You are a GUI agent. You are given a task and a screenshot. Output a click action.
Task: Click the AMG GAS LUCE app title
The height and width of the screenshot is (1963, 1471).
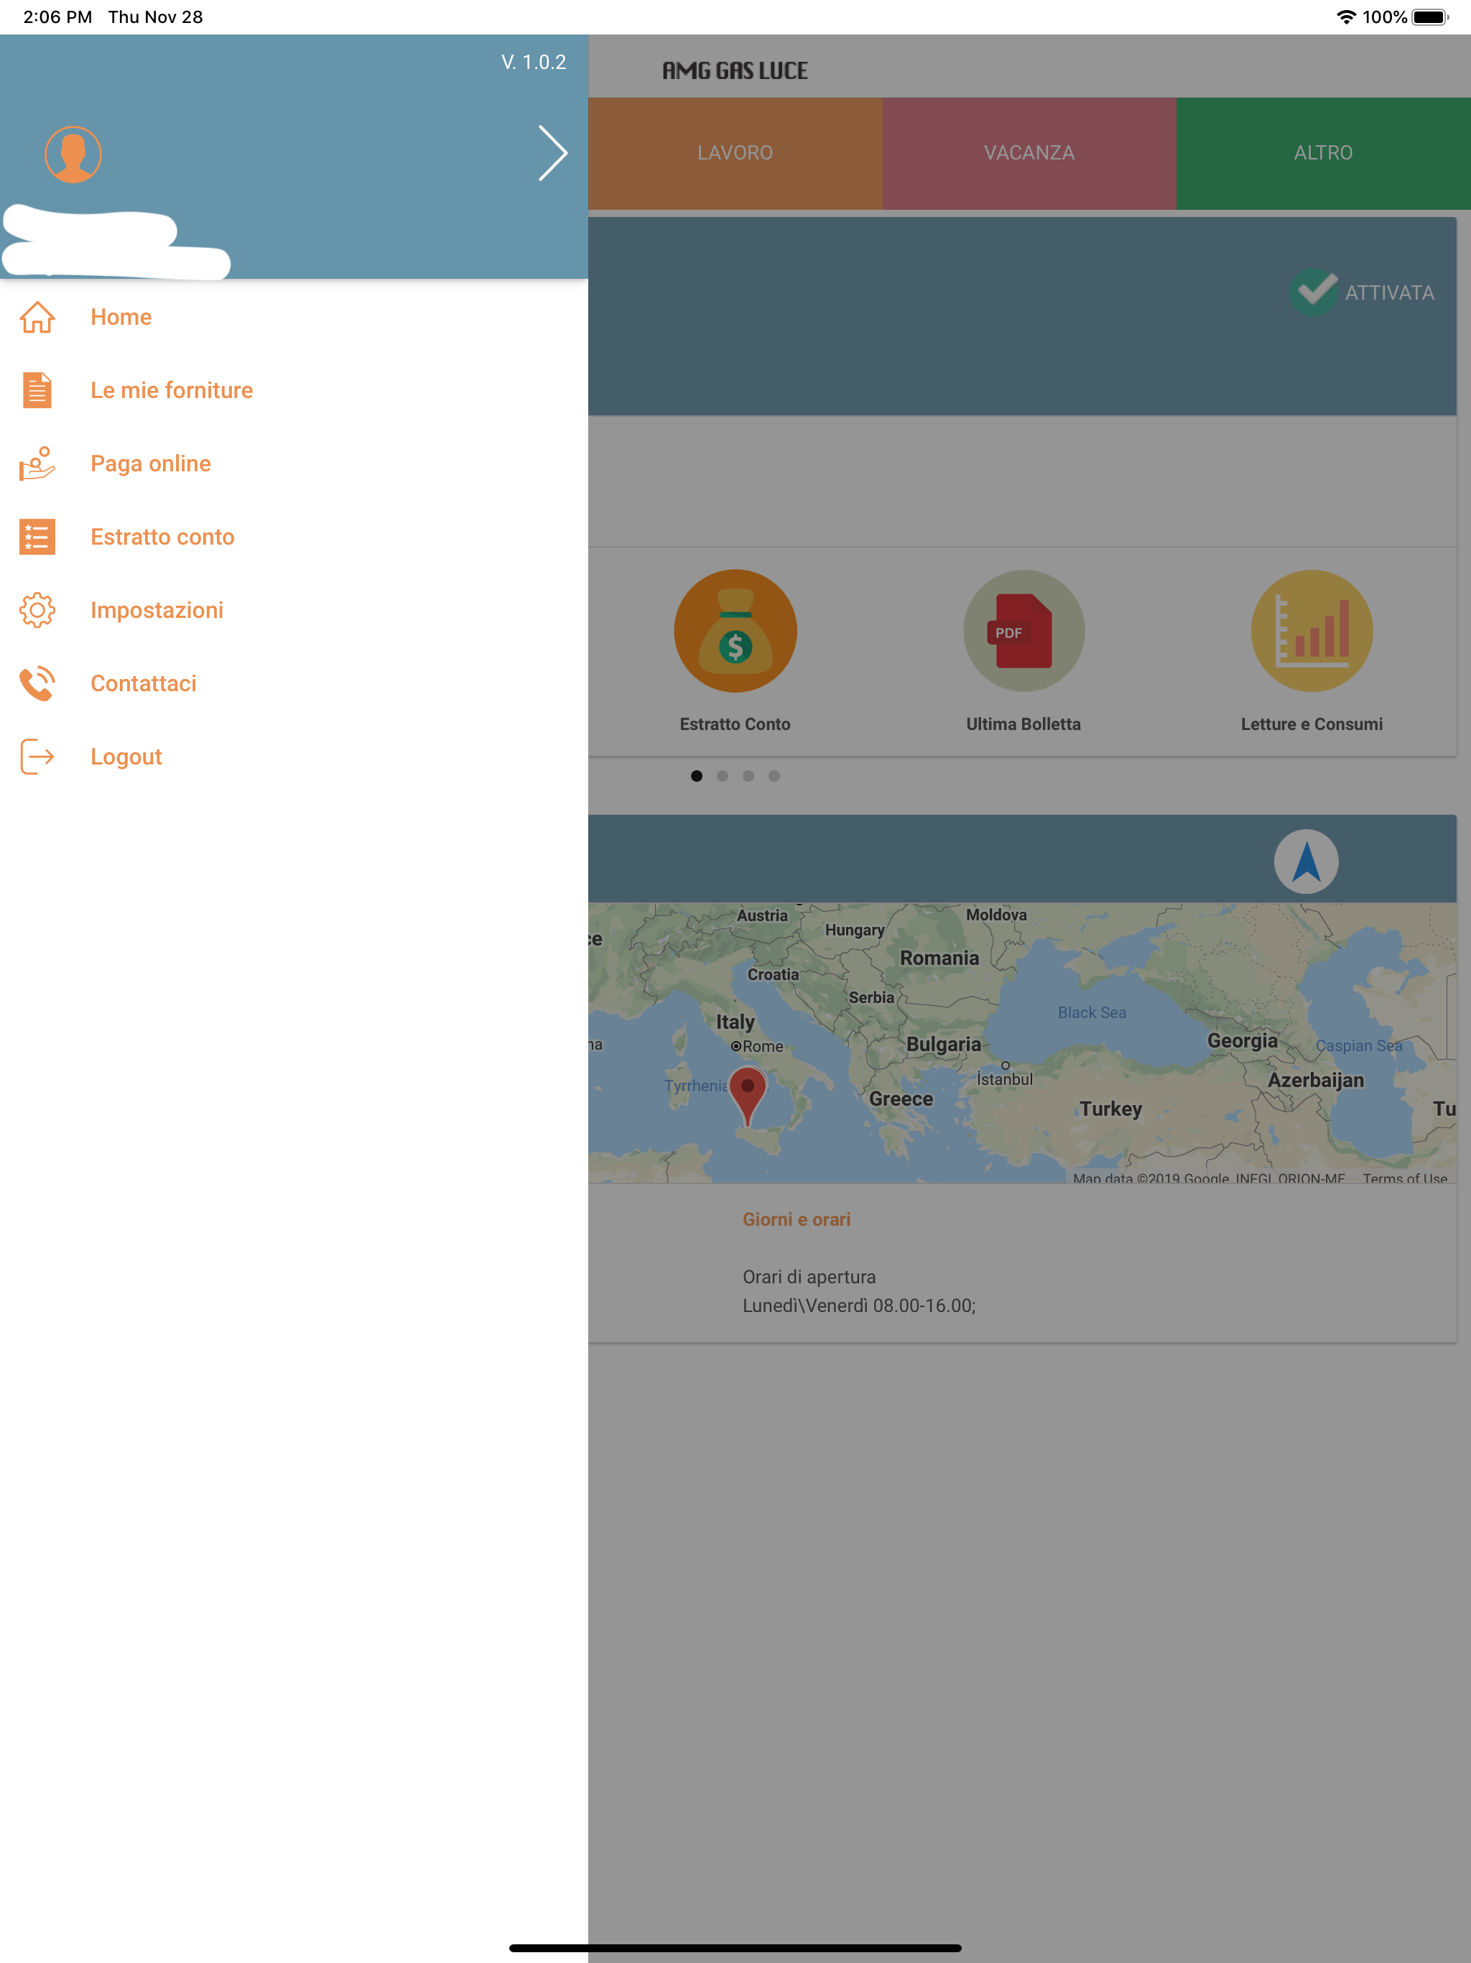click(735, 71)
